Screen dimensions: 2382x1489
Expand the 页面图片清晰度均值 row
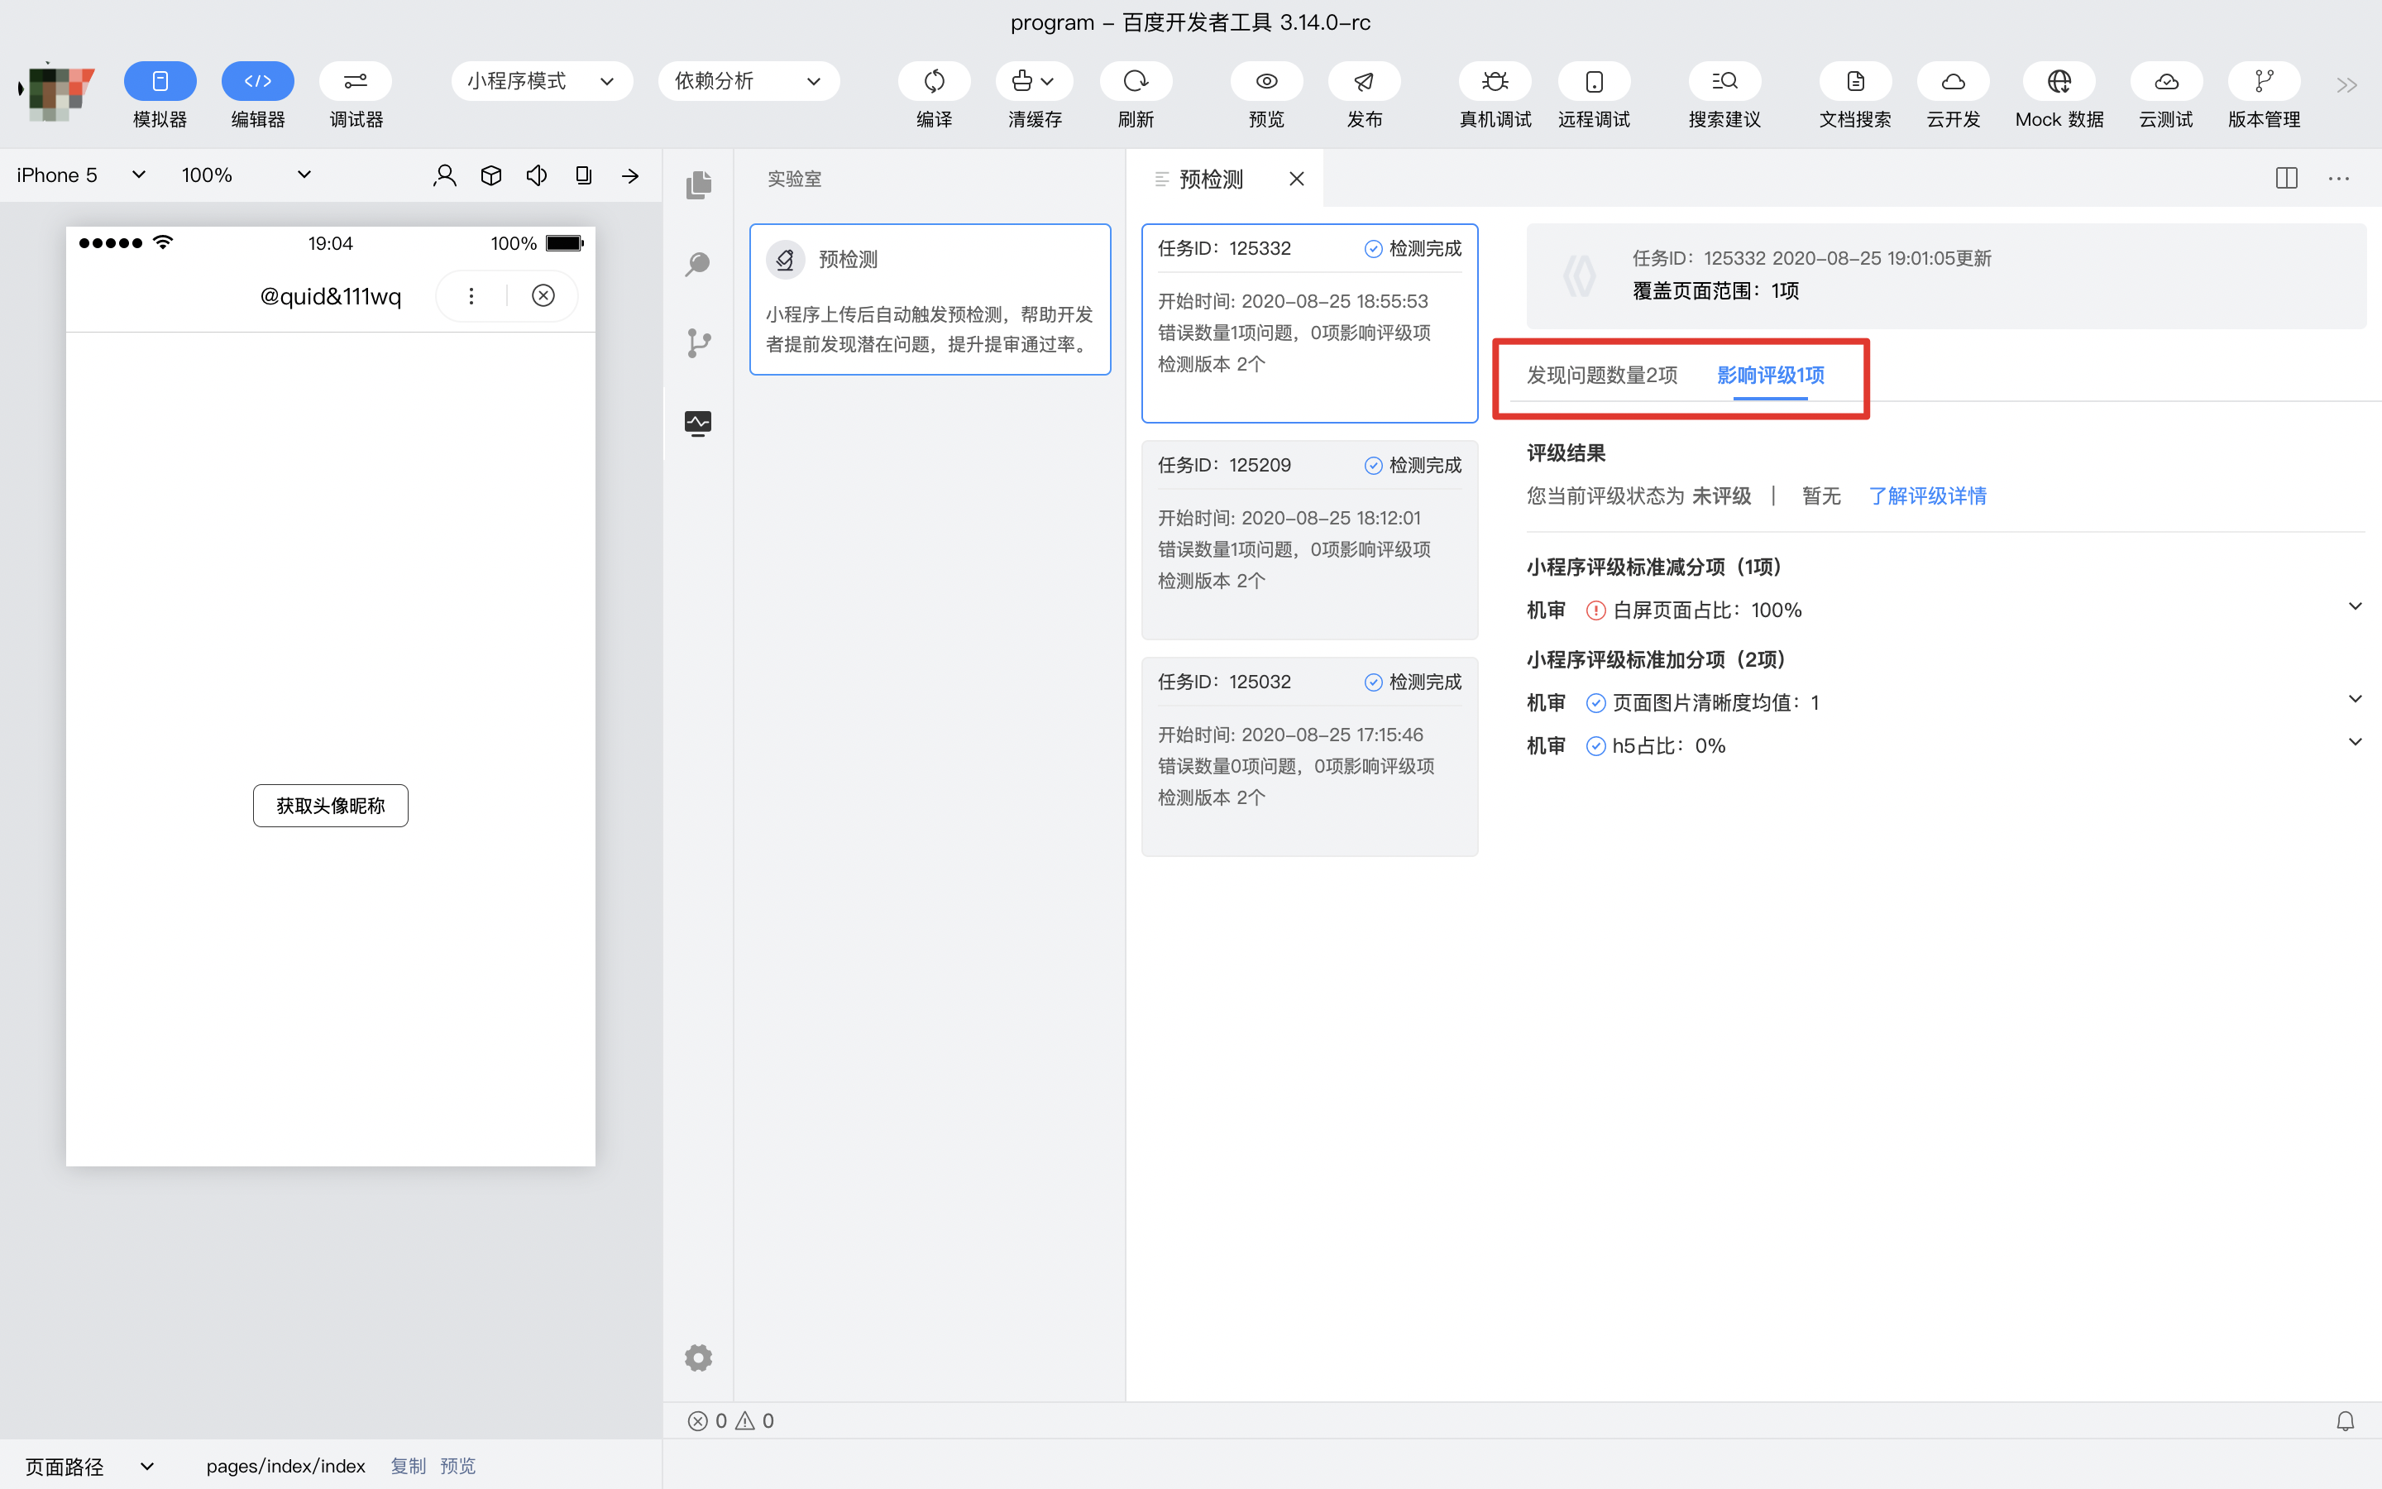(x=1944, y=702)
